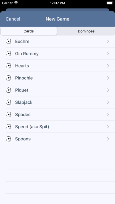Tap the chevron on the Spoons row
Screen dimensions: 115x204
pos(108,139)
